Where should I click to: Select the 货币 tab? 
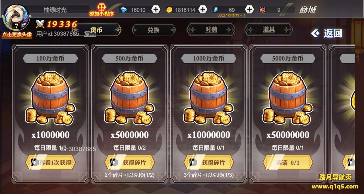[97, 30]
